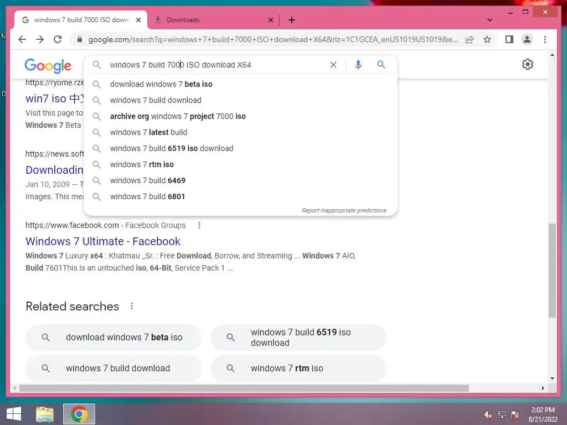Open the tab search dropdown chevron
This screenshot has width=567, height=425.
489,20
